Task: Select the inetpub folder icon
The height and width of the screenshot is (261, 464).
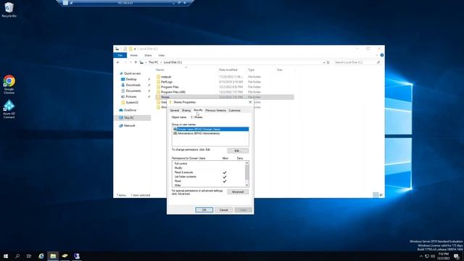Action: pyautogui.click(x=158, y=77)
